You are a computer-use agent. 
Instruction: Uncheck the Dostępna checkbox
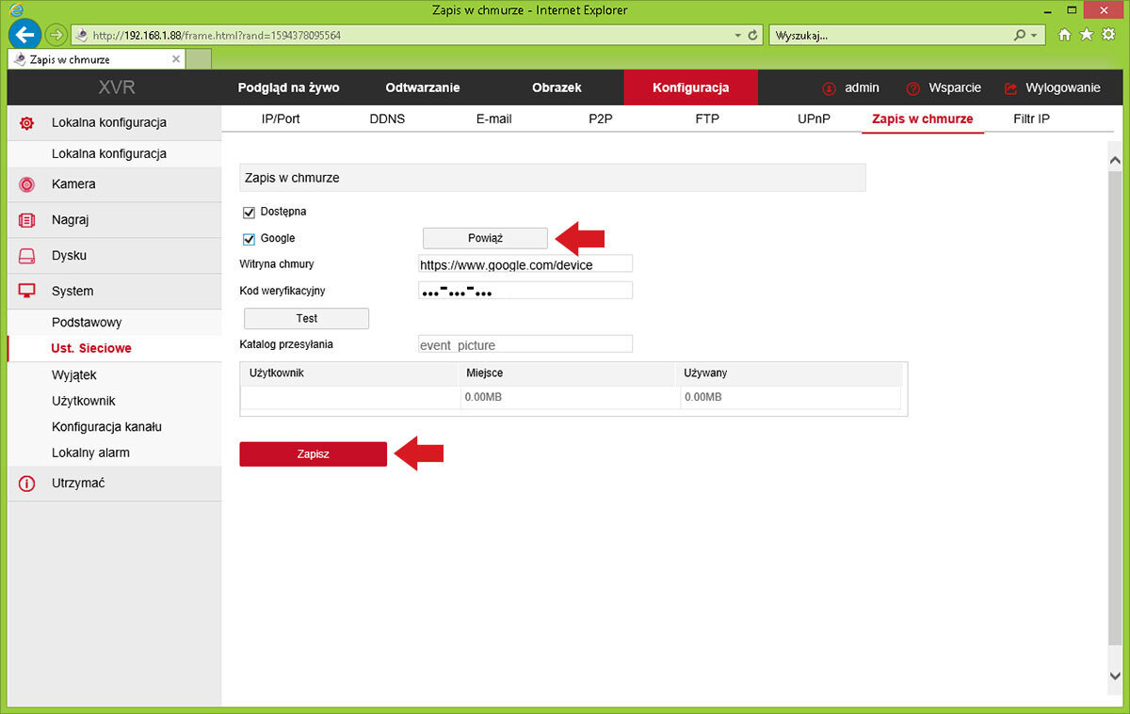[x=250, y=213]
